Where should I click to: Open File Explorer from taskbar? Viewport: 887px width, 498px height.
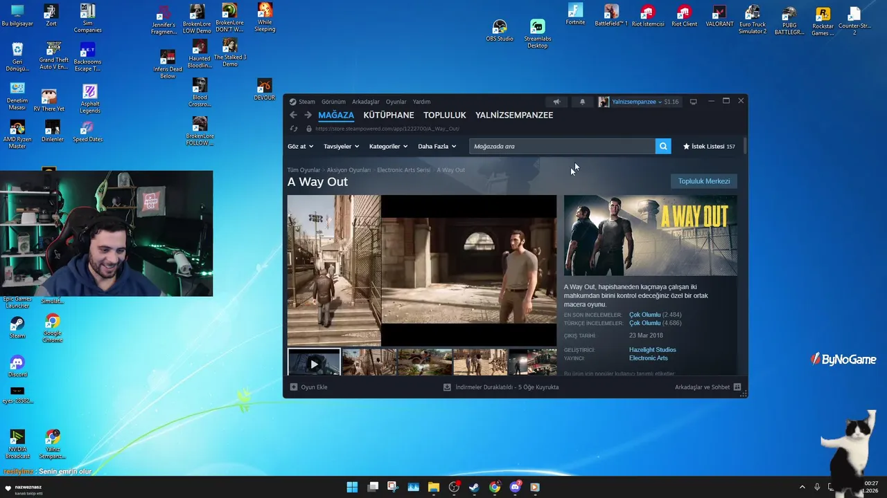pyautogui.click(x=434, y=487)
